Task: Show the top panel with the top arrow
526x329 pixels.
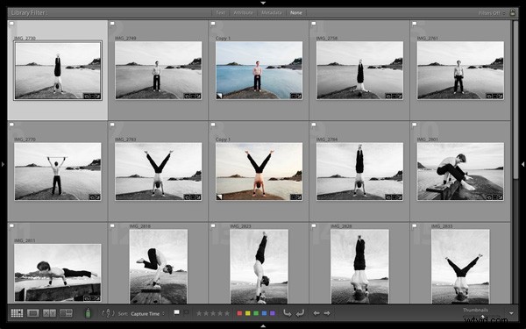Action: point(263,3)
